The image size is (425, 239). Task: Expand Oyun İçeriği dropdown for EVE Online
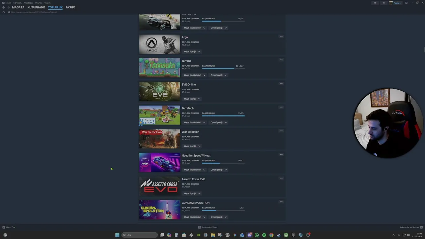192,99
